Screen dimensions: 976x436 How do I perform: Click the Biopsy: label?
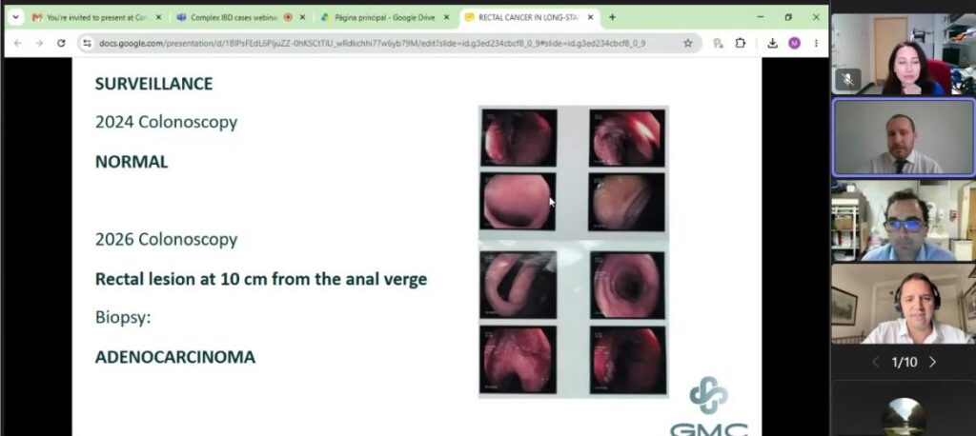123,318
